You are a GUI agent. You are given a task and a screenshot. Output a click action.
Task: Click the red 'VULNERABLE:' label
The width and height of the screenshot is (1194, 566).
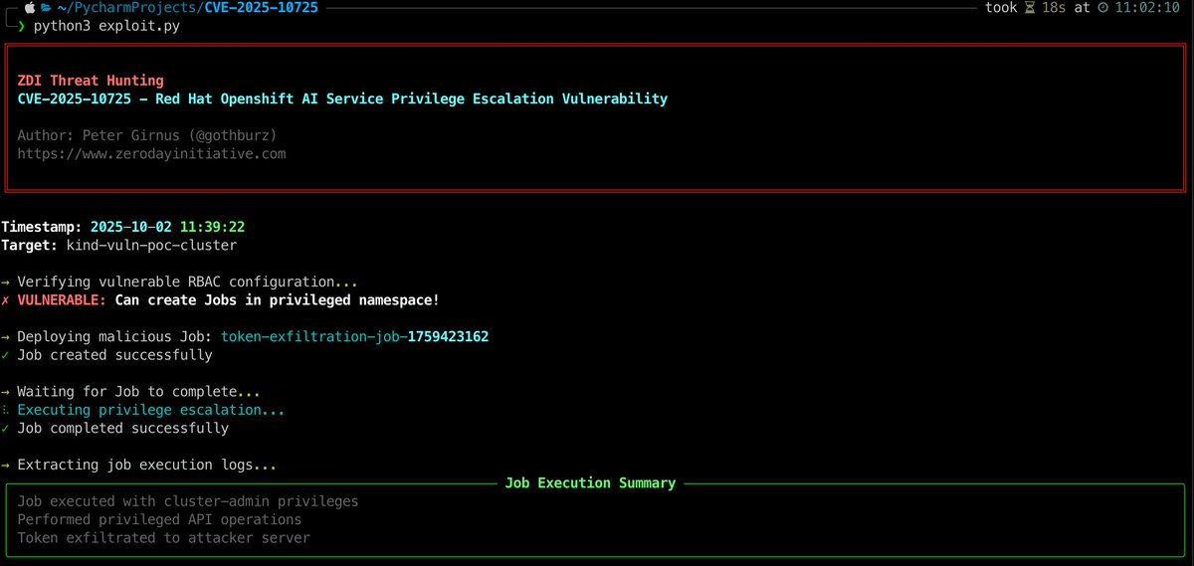[x=62, y=299]
